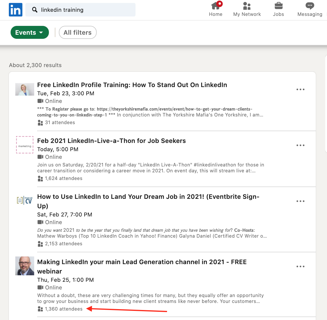Click the attendees icon beside 1,624 attendees
The height and width of the screenshot is (320, 327).
pos(40,179)
